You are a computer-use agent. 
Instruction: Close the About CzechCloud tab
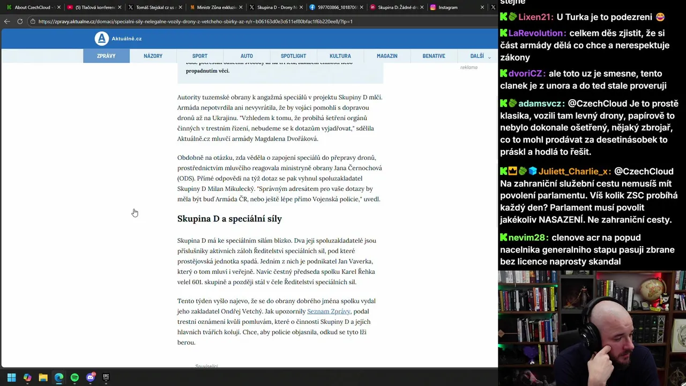(59, 8)
